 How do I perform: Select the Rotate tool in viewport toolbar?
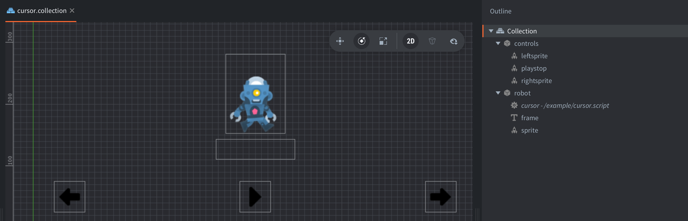(x=362, y=41)
